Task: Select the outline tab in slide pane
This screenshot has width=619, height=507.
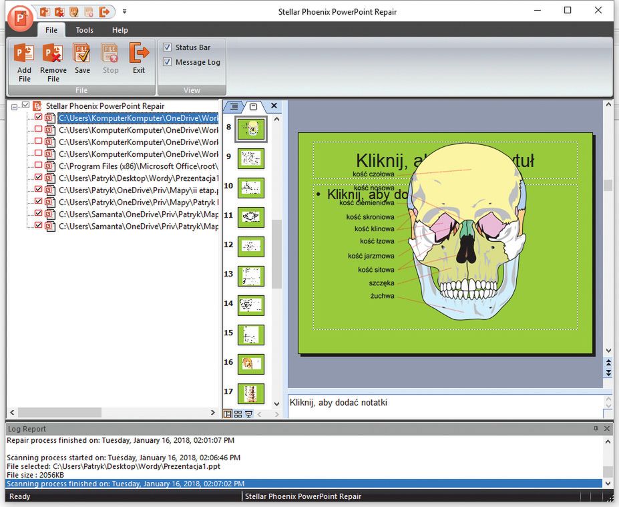Action: (x=234, y=107)
